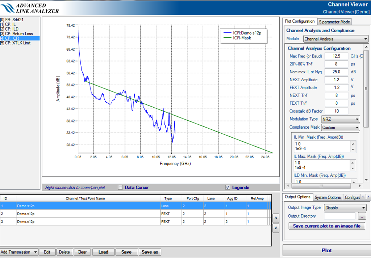The height and width of the screenshot is (258, 371).
Task: Click the Advanced Link Analyzer logo
Action: click(30, 8)
